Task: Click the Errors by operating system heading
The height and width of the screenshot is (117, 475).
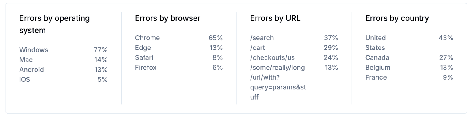Action: click(55, 24)
